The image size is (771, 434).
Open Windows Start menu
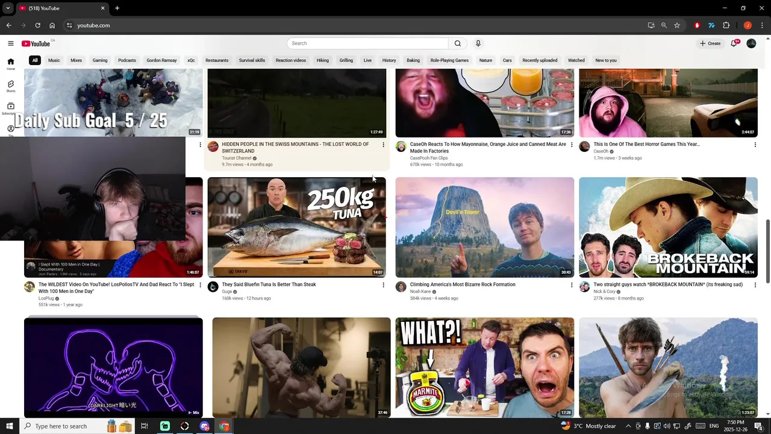click(9, 426)
